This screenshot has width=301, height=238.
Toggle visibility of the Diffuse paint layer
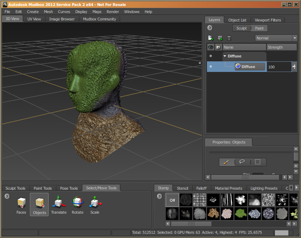pos(211,66)
